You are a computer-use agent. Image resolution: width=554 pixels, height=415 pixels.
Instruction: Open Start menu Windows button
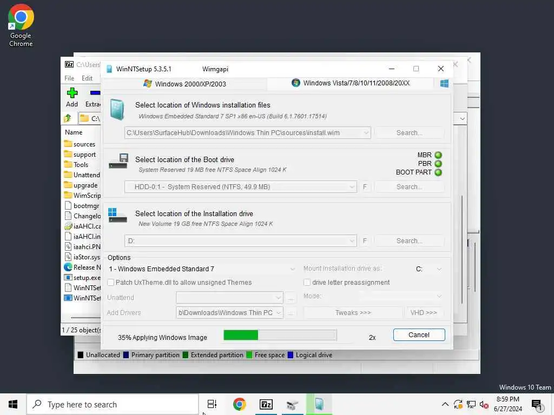13,404
